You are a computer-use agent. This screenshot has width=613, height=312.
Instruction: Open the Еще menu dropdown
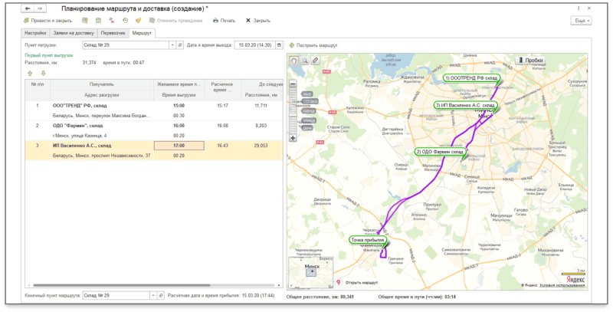581,21
